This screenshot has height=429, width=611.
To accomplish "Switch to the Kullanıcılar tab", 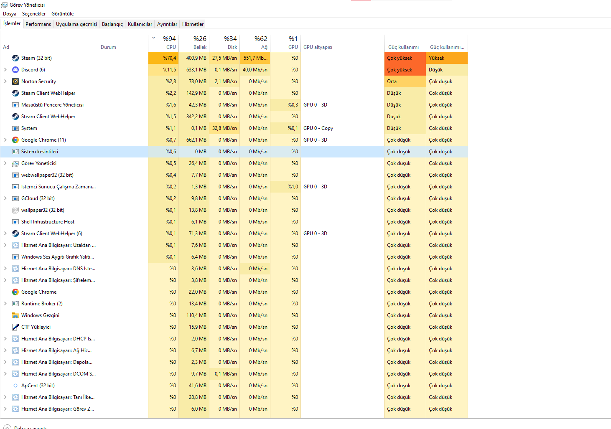I will pos(140,24).
